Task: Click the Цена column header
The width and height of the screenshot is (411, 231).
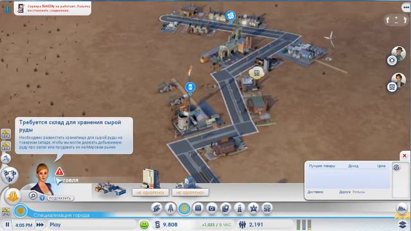Action: (381, 166)
